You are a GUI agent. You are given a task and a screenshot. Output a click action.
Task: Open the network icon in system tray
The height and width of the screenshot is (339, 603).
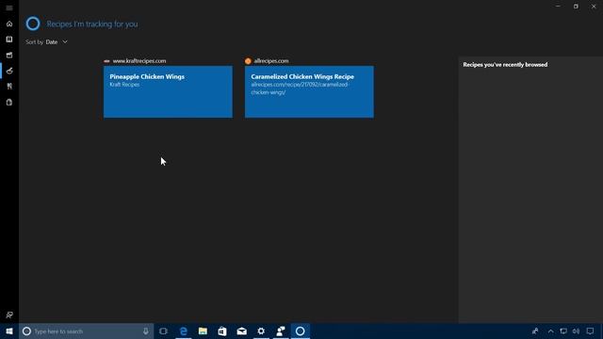coord(563,331)
